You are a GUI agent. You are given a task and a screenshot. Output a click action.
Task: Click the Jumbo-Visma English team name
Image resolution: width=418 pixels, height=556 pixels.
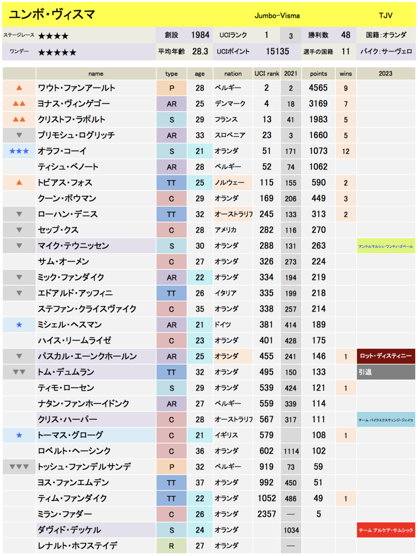277,15
